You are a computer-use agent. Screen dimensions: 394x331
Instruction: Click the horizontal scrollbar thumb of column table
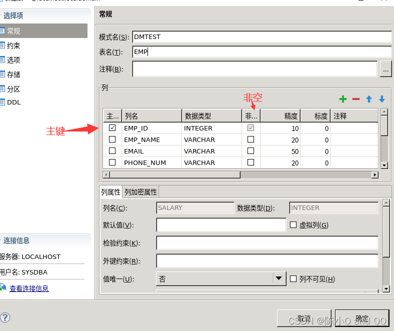pos(175,174)
